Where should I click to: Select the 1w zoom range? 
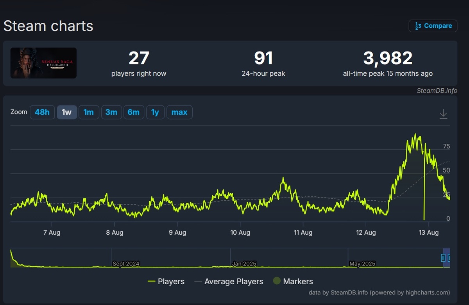point(67,112)
